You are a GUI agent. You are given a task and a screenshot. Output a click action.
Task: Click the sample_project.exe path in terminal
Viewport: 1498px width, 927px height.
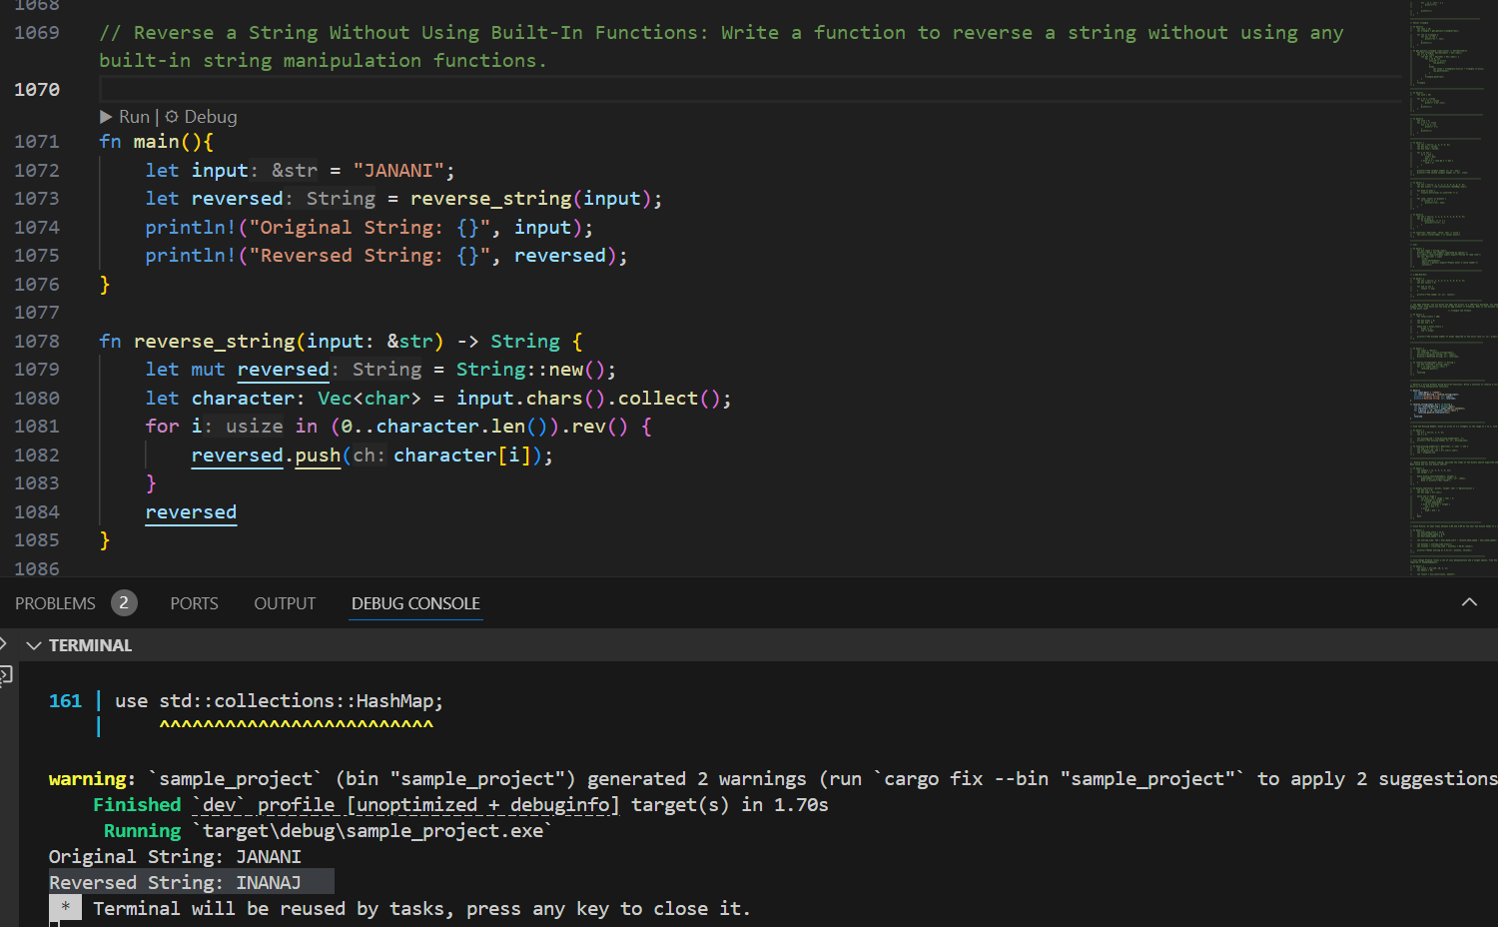(x=375, y=831)
